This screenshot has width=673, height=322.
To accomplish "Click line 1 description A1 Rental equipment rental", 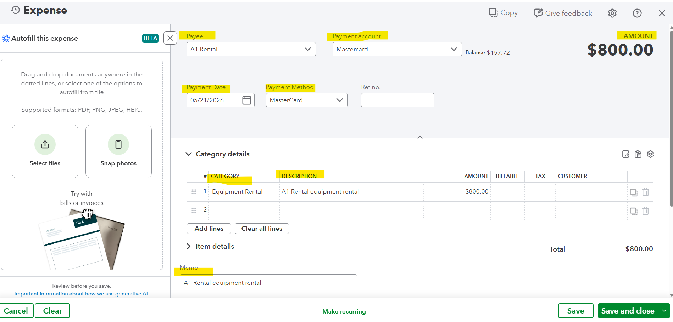I will [x=351, y=192].
